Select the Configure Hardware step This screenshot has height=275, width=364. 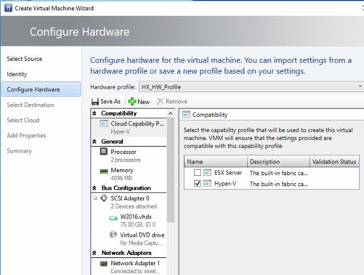41,89
